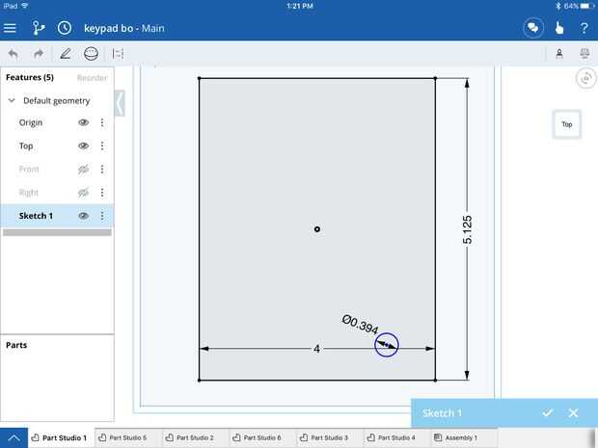This screenshot has width=598, height=448.
Task: Open Origin's three-dot options menu
Action: (102, 122)
